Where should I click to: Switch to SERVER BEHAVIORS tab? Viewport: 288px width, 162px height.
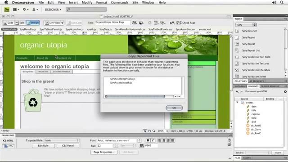(270, 86)
